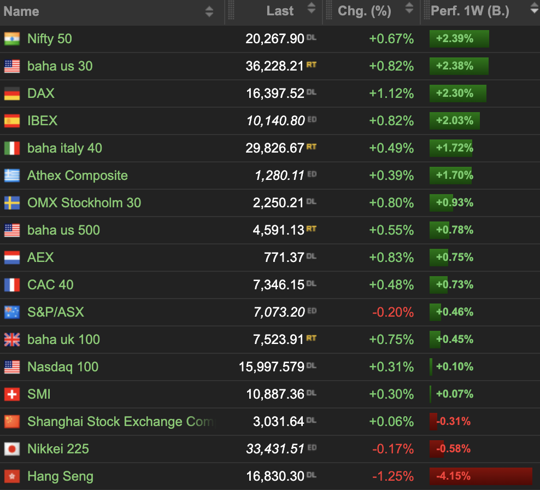The image size is (540, 490).
Task: Open the CAC 40 index link
Action: click(51, 284)
